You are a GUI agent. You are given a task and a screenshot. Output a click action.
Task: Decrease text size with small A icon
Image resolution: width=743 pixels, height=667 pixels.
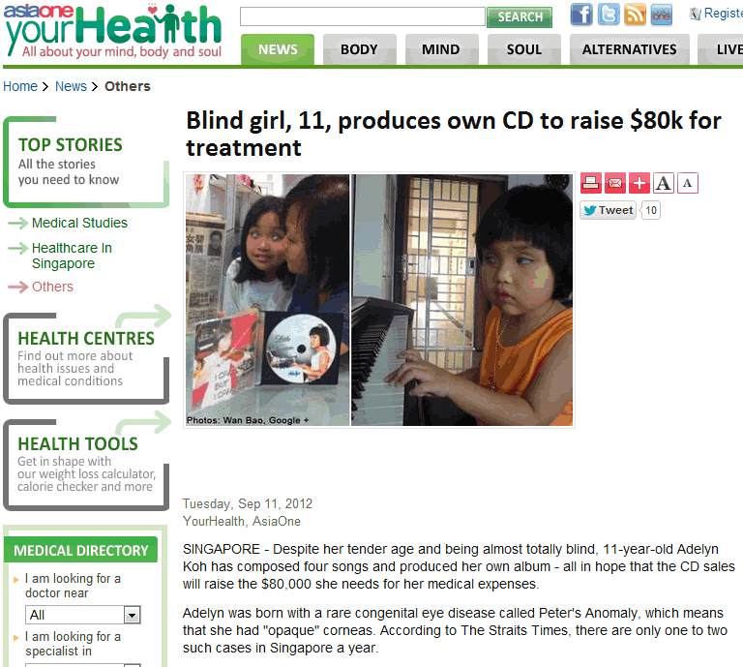pyautogui.click(x=688, y=183)
